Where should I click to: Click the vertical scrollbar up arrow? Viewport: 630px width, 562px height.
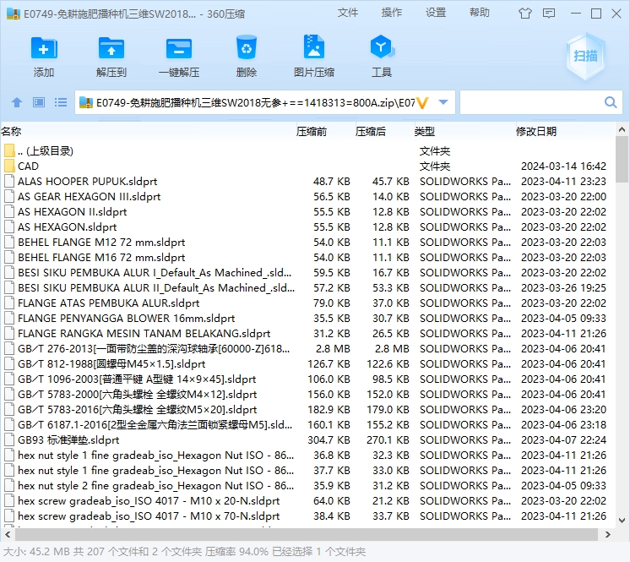point(622,130)
